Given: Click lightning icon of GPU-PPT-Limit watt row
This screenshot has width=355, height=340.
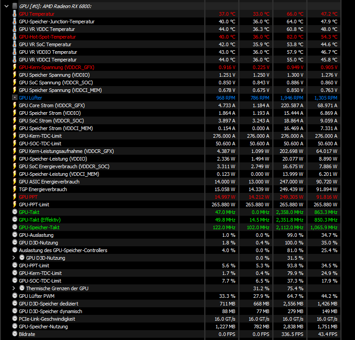Looking at the screenshot, I should coord(14,205).
